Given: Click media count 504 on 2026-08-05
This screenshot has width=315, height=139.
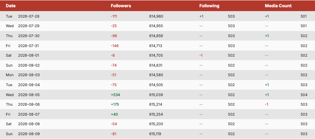Looking at the screenshot, I should pyautogui.click(x=304, y=95).
